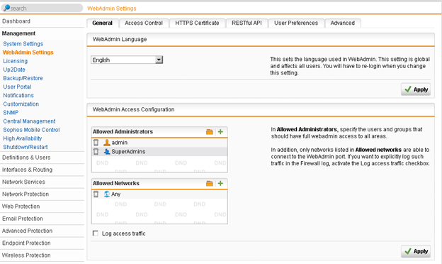This screenshot has height=264, width=442.
Task: Click the search magnifier icon
Action: click(7, 8)
